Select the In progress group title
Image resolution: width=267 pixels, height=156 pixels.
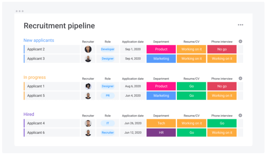pyautogui.click(x=35, y=77)
